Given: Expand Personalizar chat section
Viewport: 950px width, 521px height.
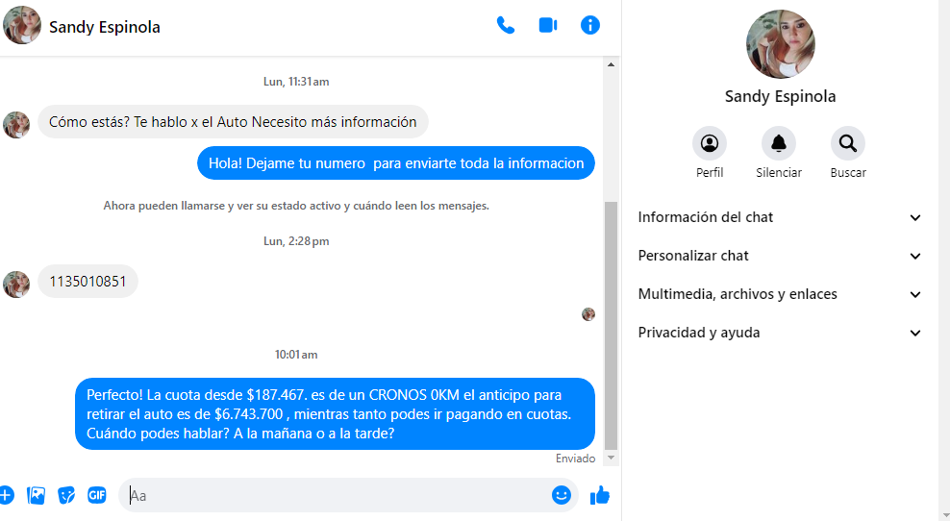Looking at the screenshot, I should 780,256.
